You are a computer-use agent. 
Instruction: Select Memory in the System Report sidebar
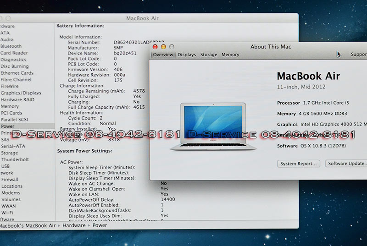10,106
